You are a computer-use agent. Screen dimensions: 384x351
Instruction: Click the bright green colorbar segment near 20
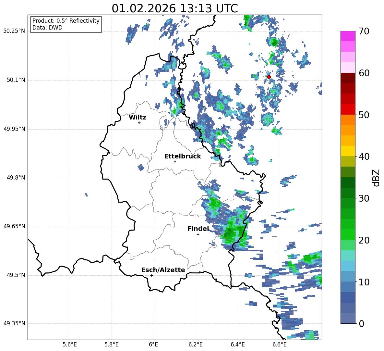348,234
